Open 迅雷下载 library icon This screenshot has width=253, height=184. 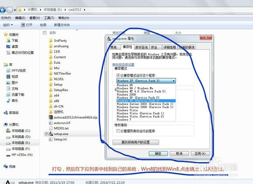pyautogui.click(x=8, y=94)
